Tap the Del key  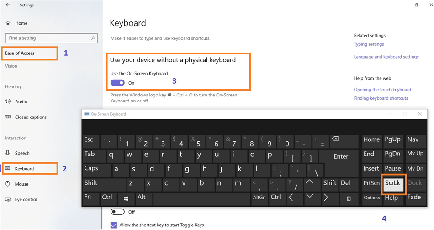pos(349,184)
